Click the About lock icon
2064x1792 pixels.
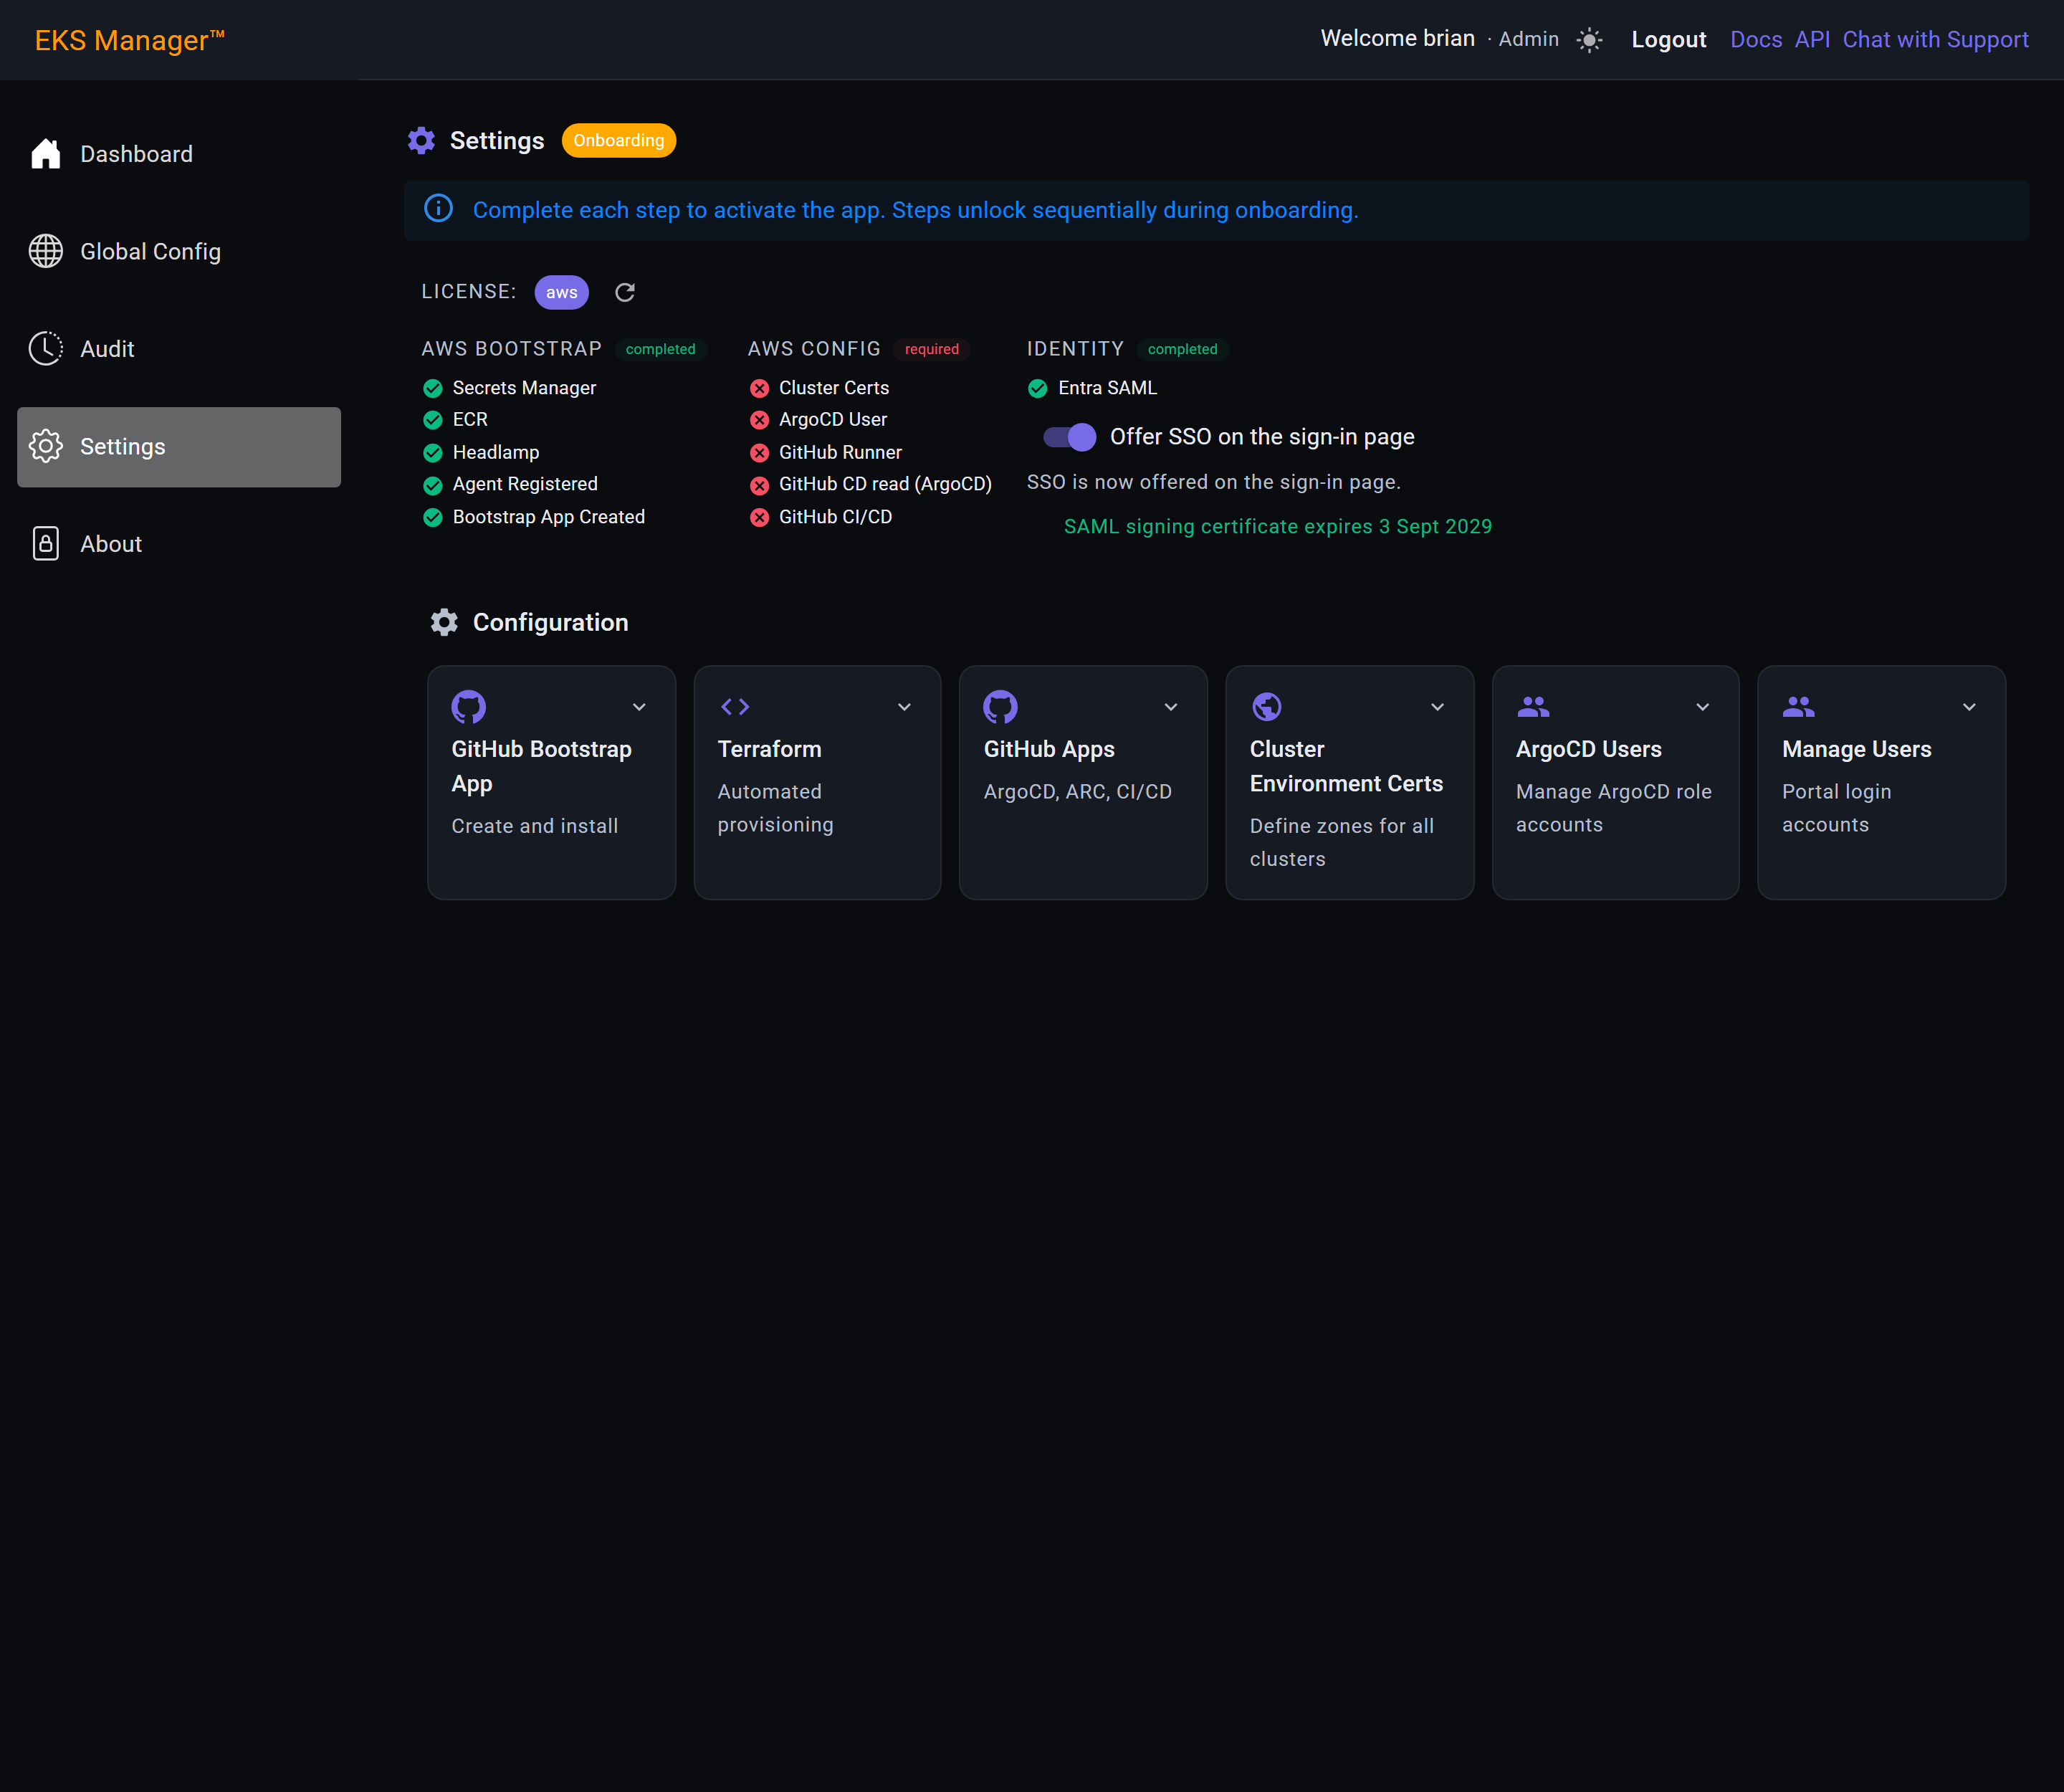pyautogui.click(x=46, y=544)
